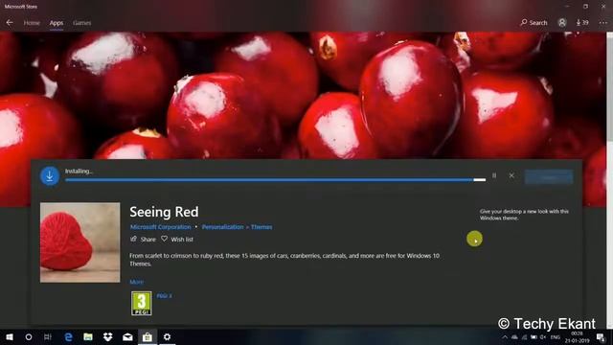Click the Seeing Red title text
This screenshot has width=613, height=345.
(x=164, y=212)
